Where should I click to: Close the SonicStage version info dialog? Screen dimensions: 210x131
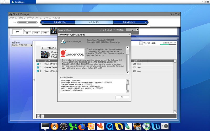pyautogui.click(x=129, y=35)
